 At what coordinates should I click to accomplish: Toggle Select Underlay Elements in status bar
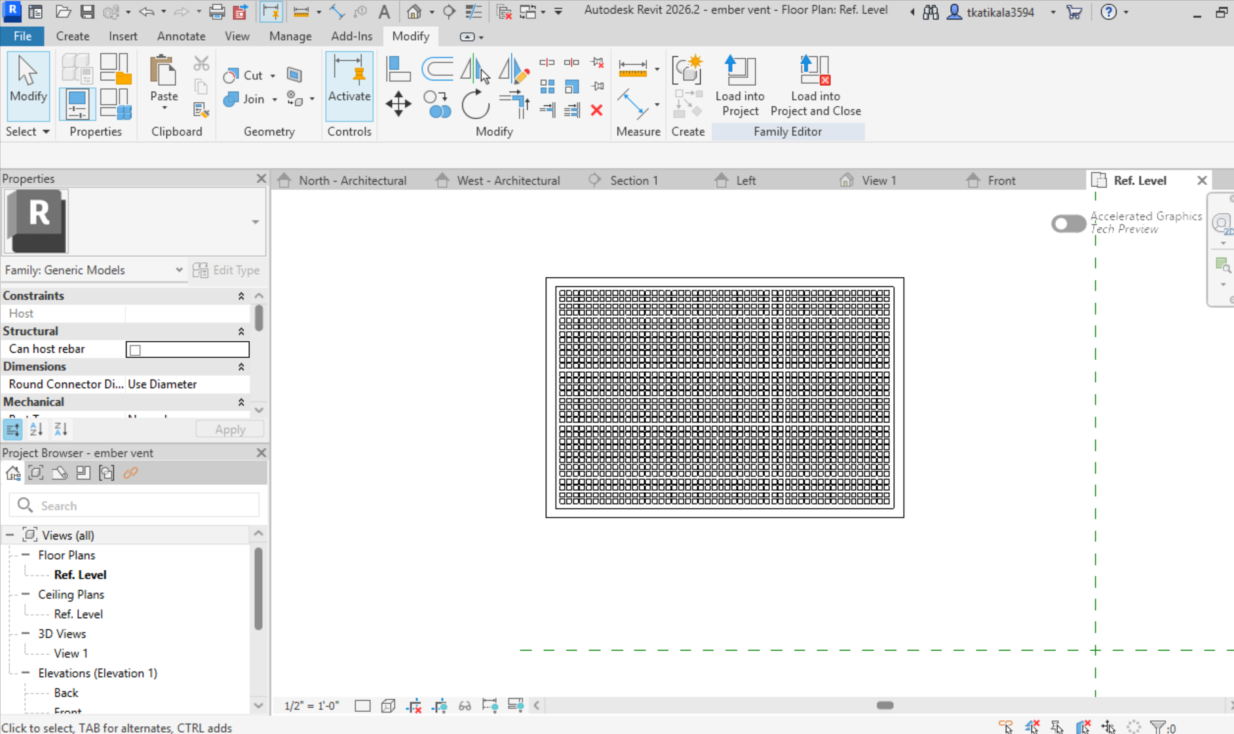(1032, 727)
